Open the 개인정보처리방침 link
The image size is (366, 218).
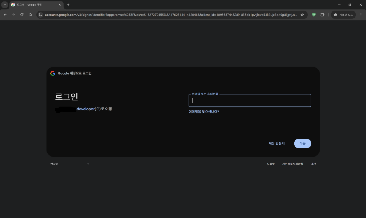click(x=292, y=164)
